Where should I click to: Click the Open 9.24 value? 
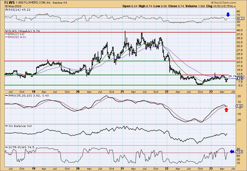130,6
